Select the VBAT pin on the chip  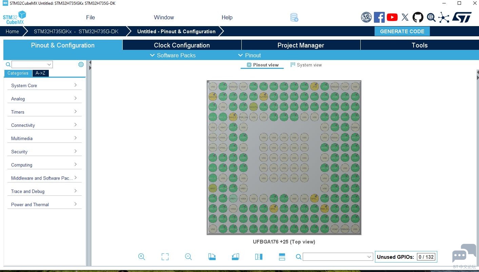pos(223,127)
